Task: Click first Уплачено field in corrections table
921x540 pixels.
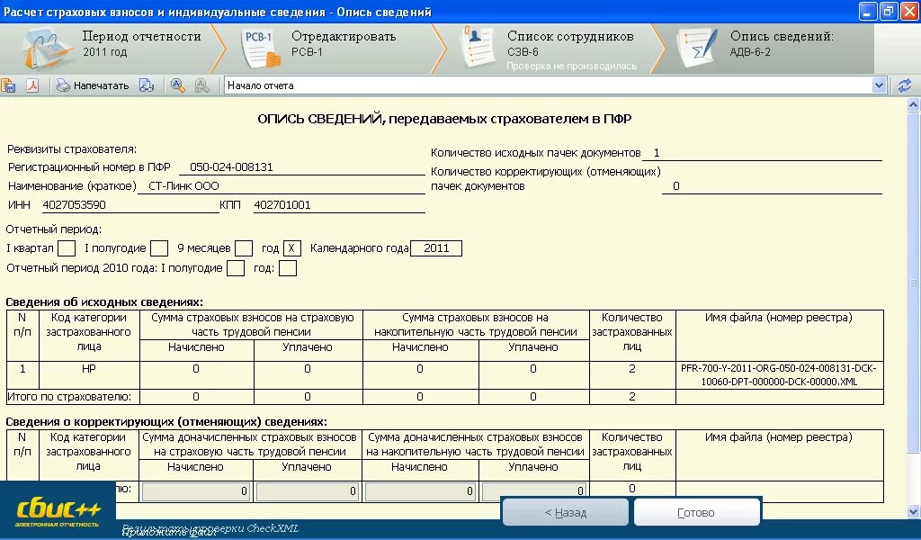Action: coord(308,491)
